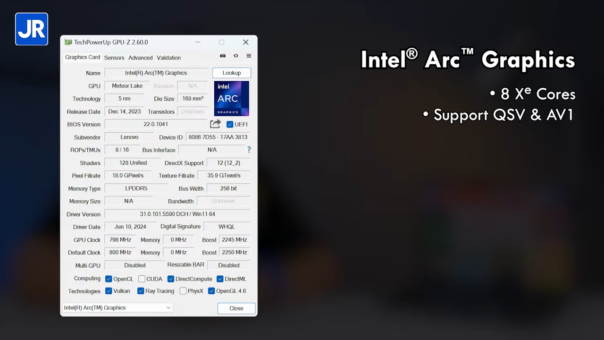Click the GPU-Z title bar app icon
Viewport: 604px width, 340px height.
(68, 42)
